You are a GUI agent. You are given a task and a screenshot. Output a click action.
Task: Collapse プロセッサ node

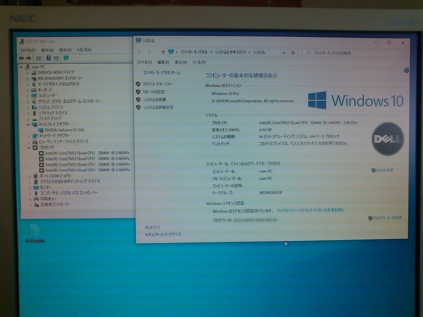29,148
